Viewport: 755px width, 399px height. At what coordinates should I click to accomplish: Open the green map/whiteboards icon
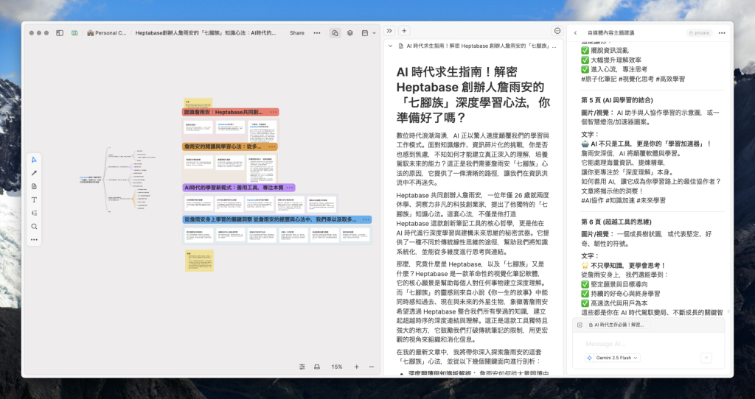tap(74, 33)
